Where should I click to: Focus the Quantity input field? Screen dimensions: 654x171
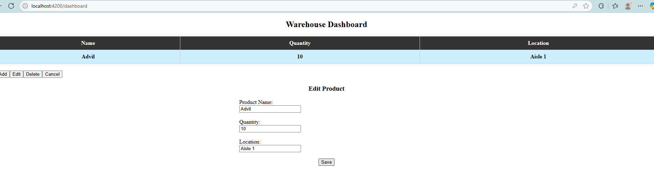(x=270, y=129)
